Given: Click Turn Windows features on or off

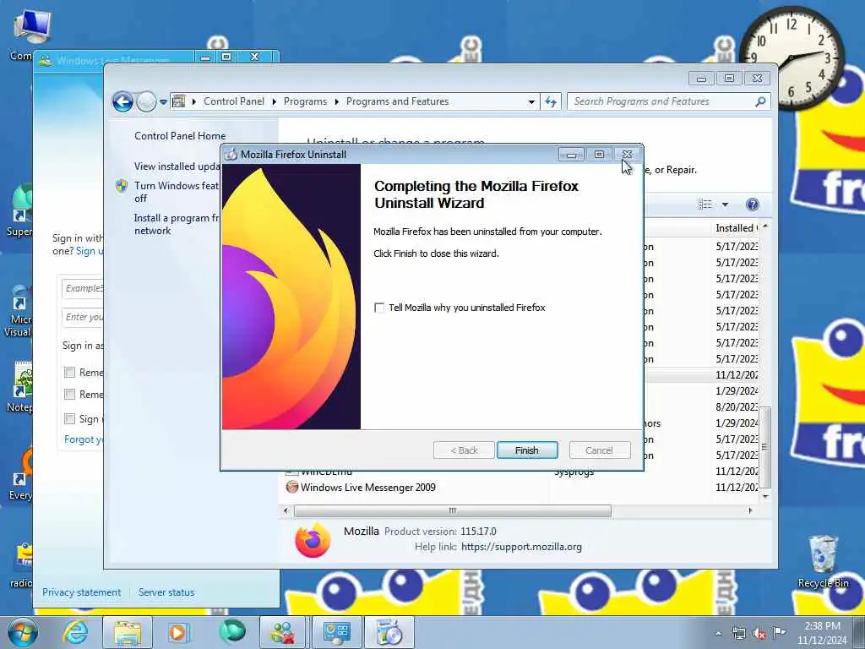Looking at the screenshot, I should [x=177, y=192].
